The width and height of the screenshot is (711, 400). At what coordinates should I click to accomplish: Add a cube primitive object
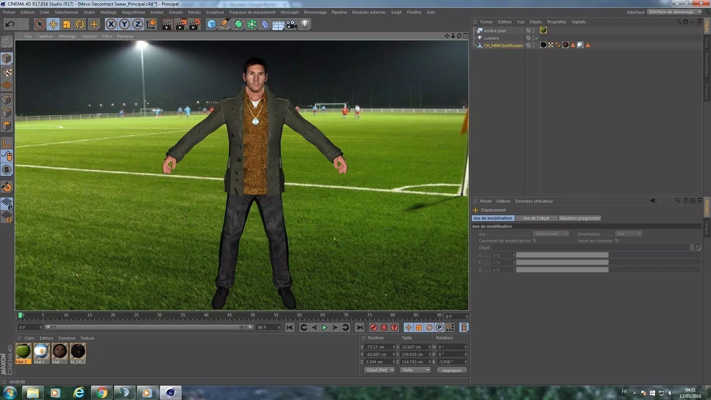(211, 24)
